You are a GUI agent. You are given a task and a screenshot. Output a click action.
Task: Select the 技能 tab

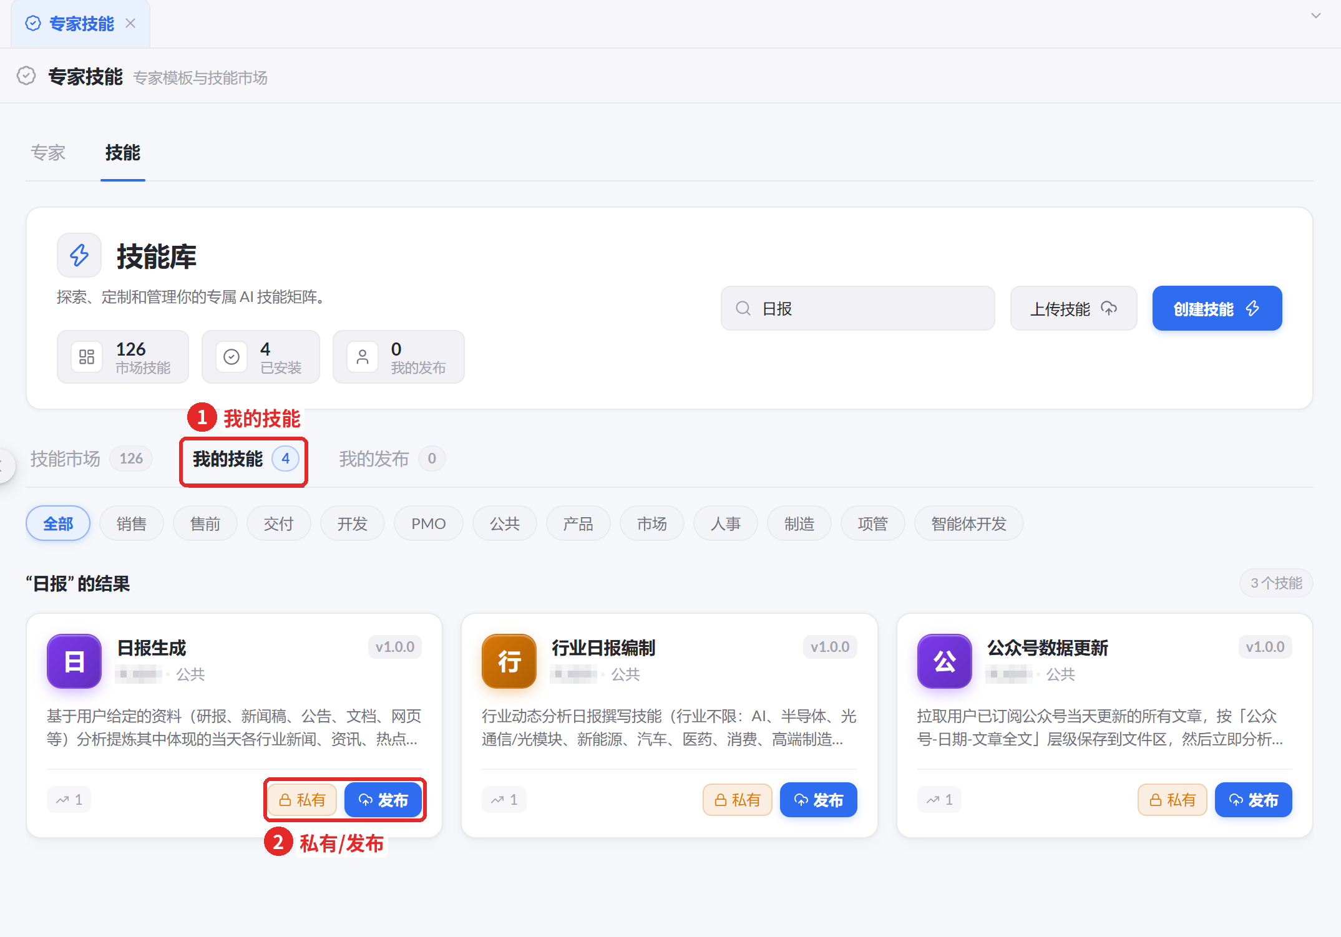[x=123, y=153]
